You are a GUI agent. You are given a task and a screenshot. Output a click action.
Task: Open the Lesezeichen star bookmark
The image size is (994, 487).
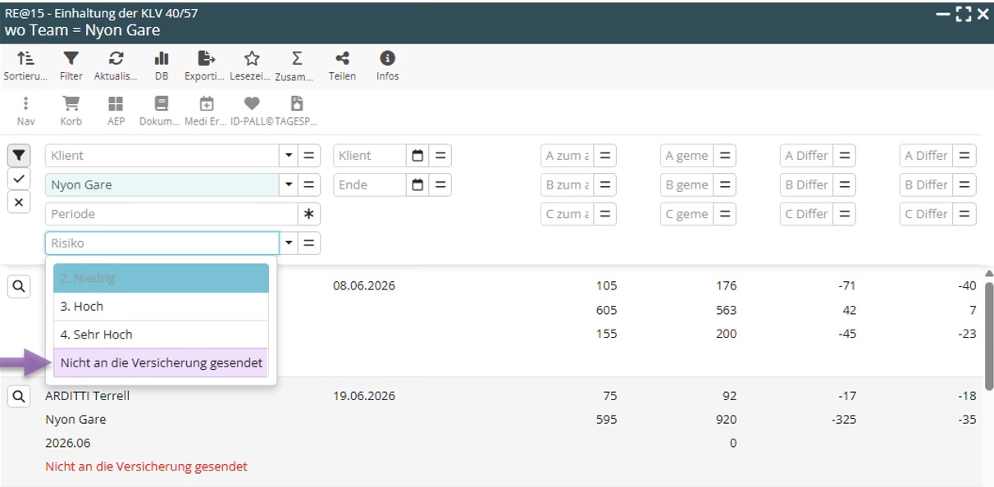(x=252, y=66)
